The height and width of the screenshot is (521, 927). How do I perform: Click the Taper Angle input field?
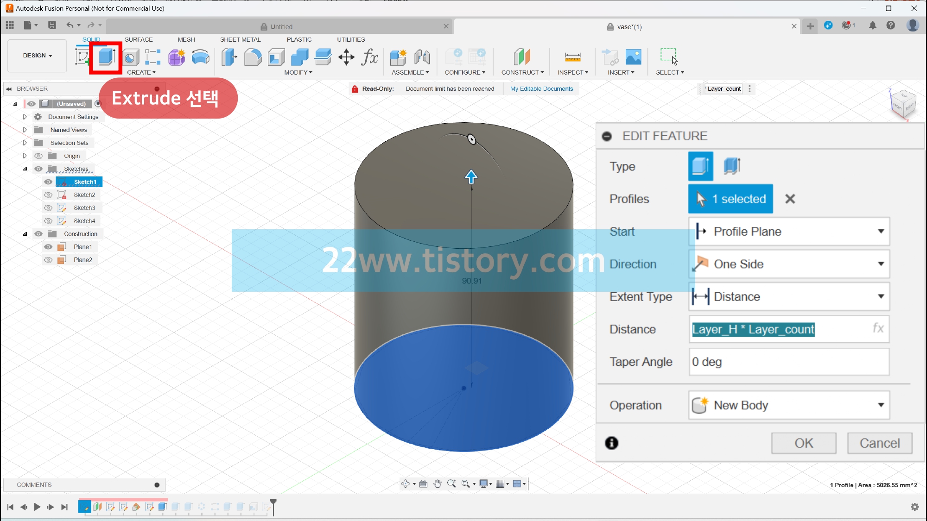pyautogui.click(x=789, y=362)
